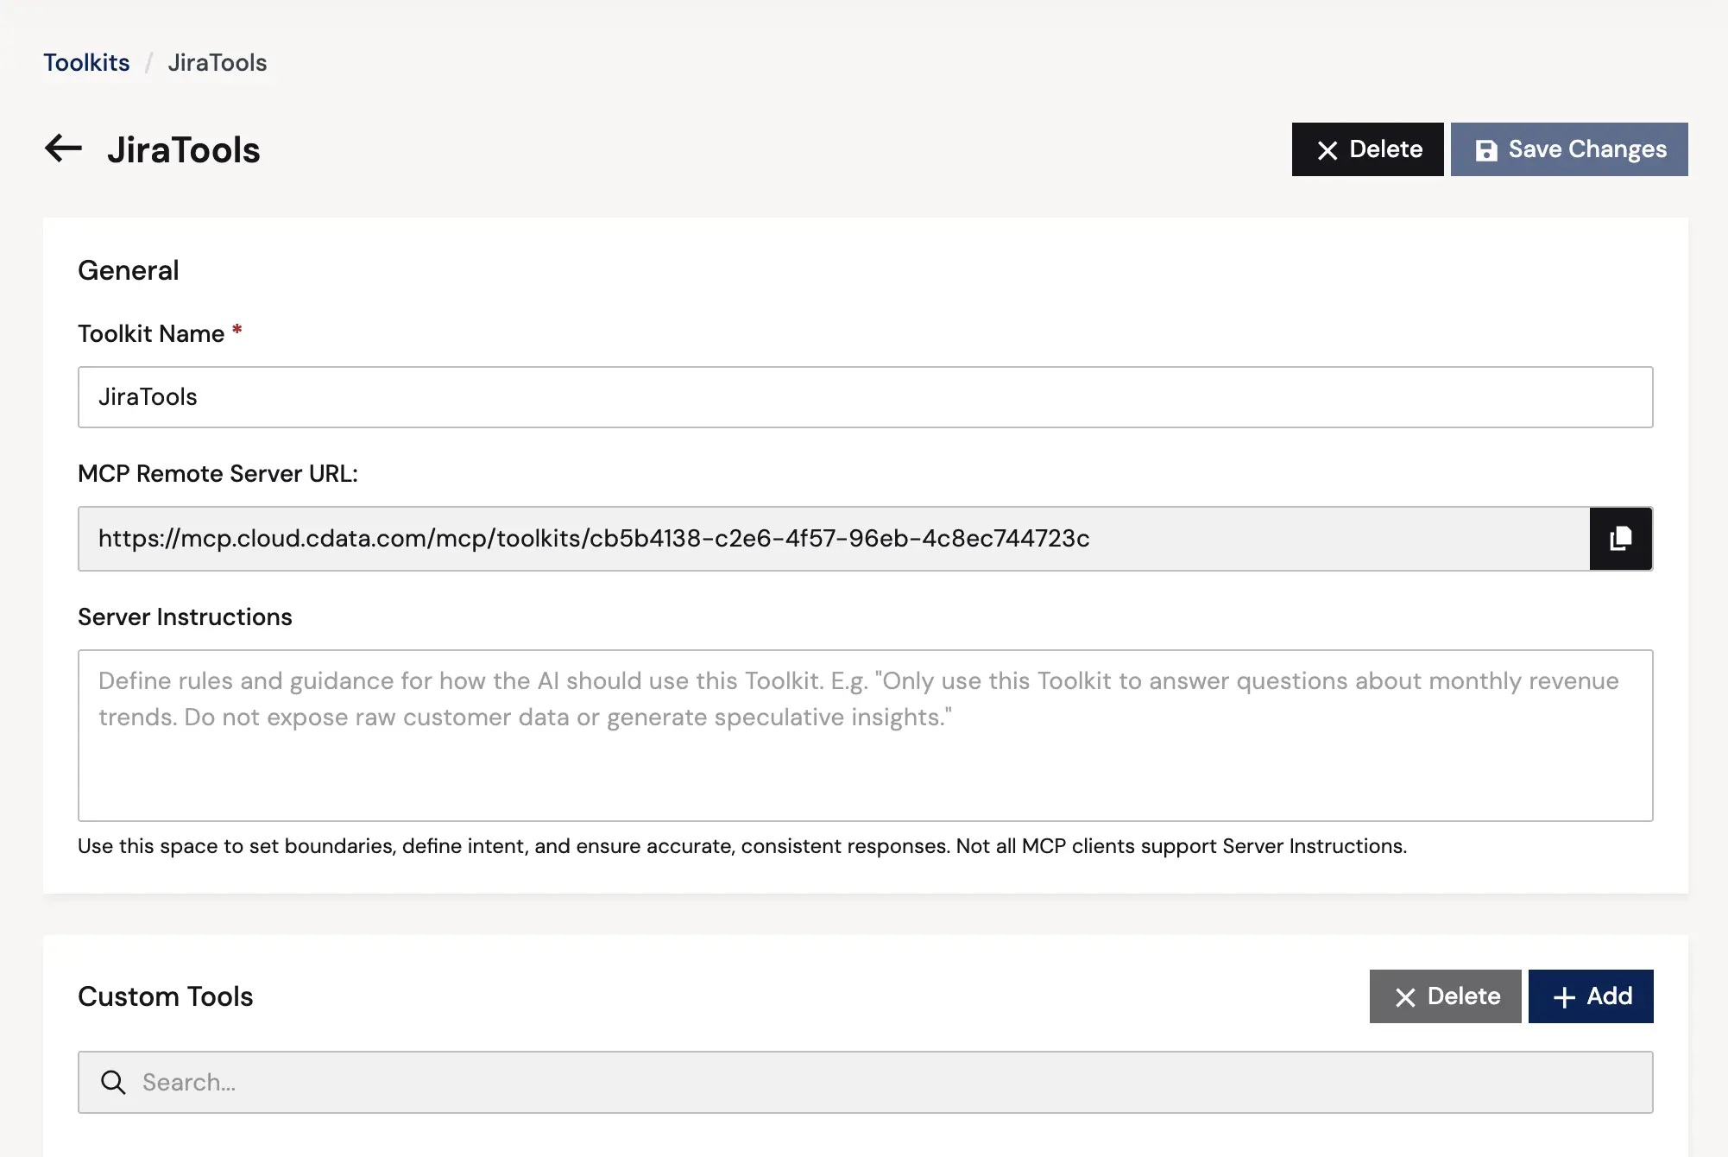The height and width of the screenshot is (1157, 1728).
Task: Click the Server Instructions helper text below textarea
Action: coord(742,846)
